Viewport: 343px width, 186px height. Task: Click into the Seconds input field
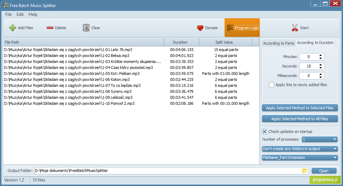(309, 66)
